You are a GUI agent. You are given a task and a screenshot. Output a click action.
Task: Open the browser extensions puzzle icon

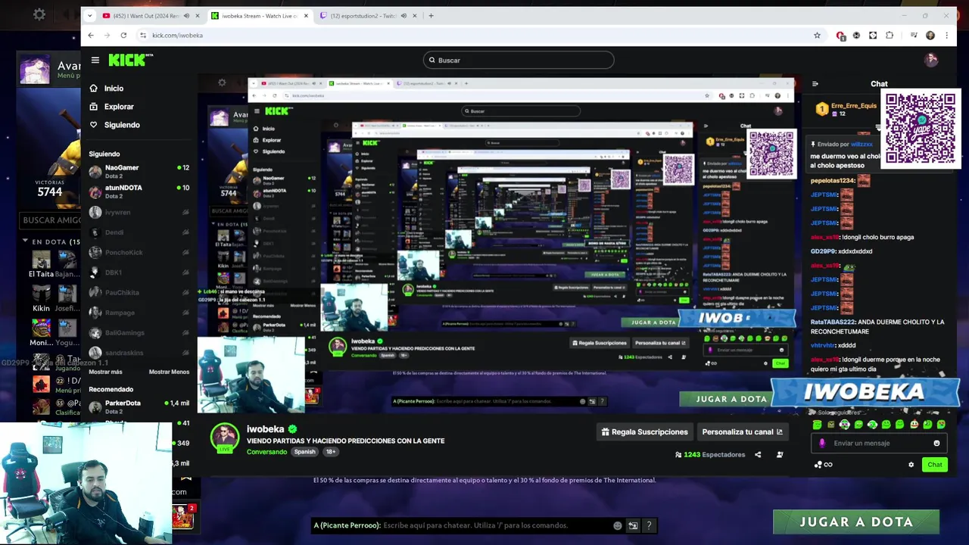pyautogui.click(x=890, y=35)
